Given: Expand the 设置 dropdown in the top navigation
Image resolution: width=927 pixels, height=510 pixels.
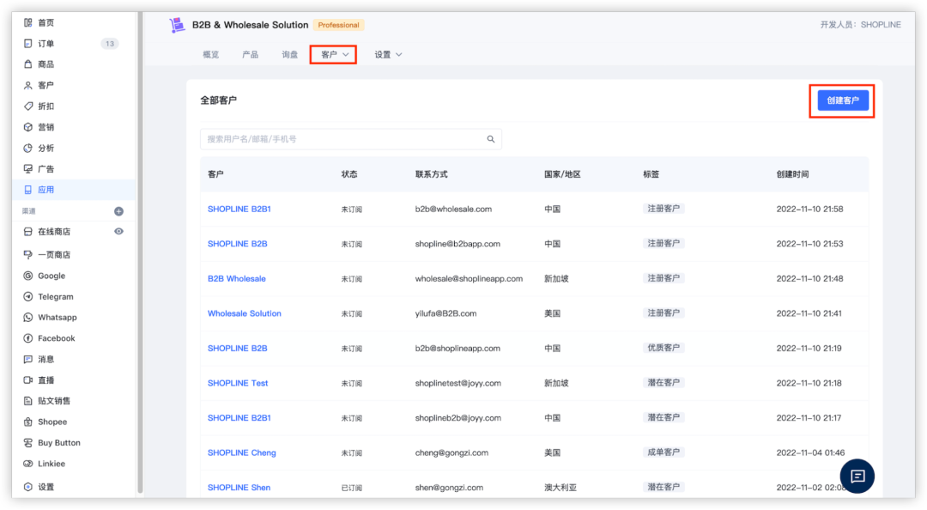Looking at the screenshot, I should (388, 55).
